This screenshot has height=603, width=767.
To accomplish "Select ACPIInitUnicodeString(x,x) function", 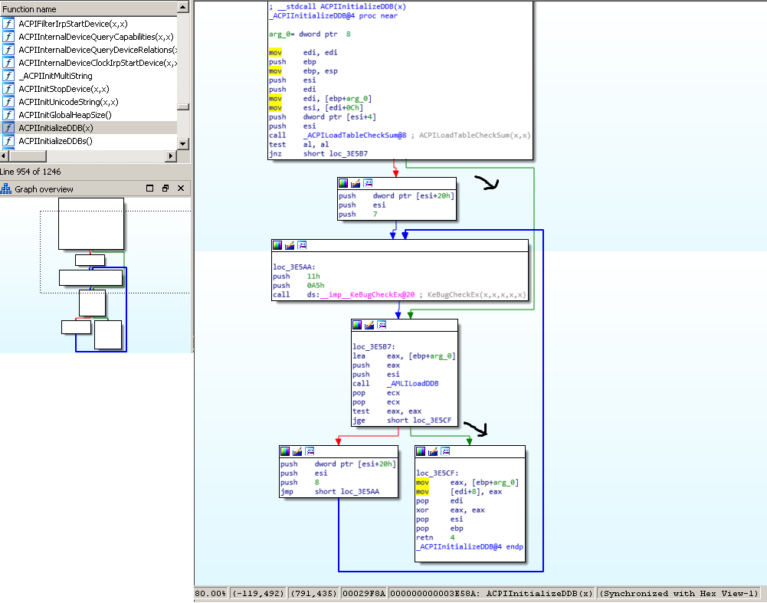I will [x=68, y=102].
